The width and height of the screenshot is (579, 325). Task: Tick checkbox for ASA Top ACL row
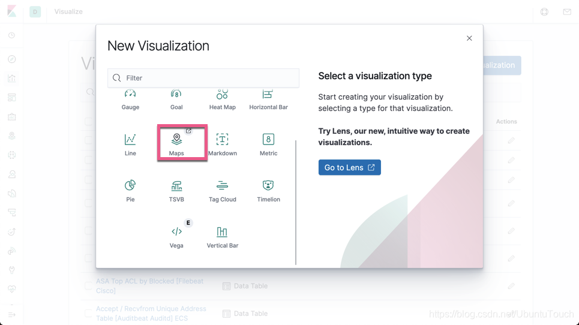pyautogui.click(x=88, y=286)
